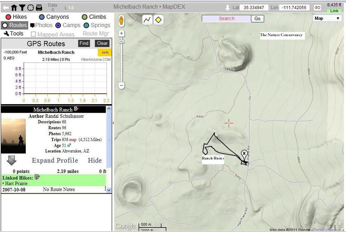
Task: Click the X marker pin on the map
Action: point(244,154)
